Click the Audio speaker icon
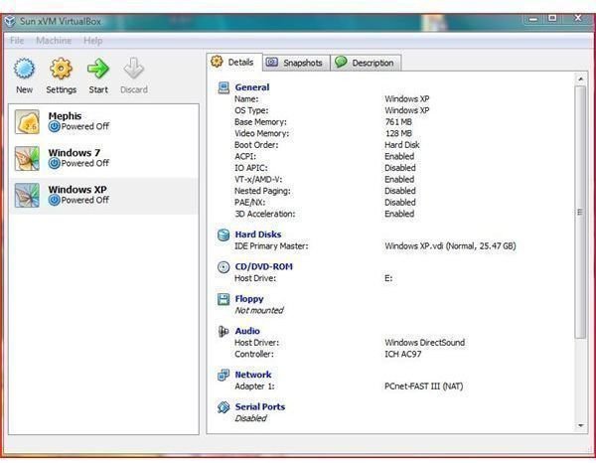The height and width of the screenshot is (463, 596). click(x=223, y=332)
